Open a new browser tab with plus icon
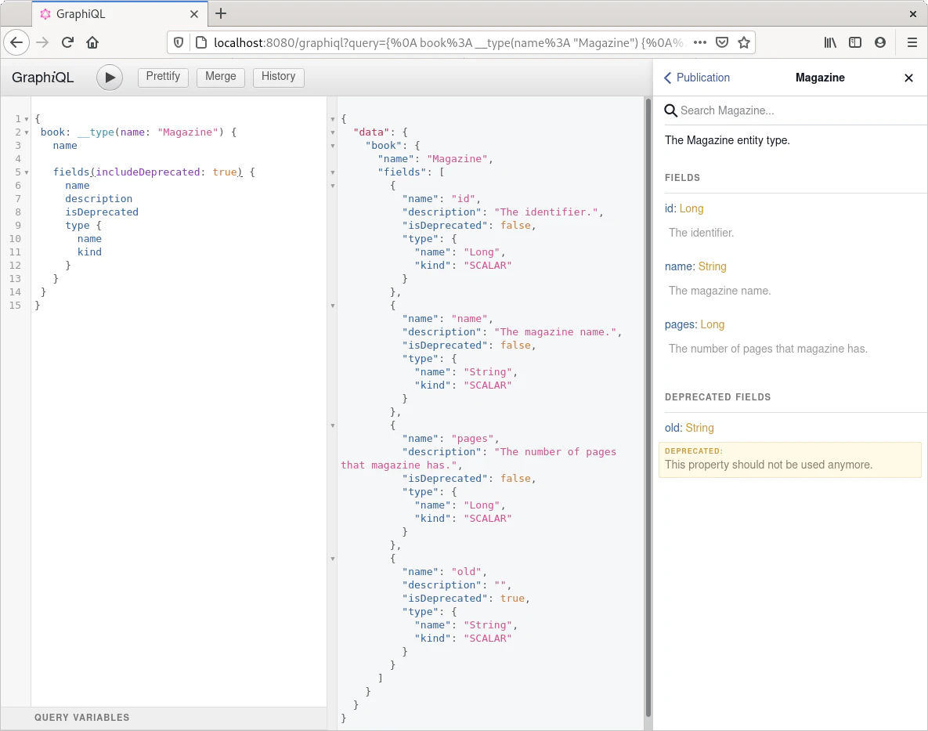This screenshot has width=928, height=731. 221,13
